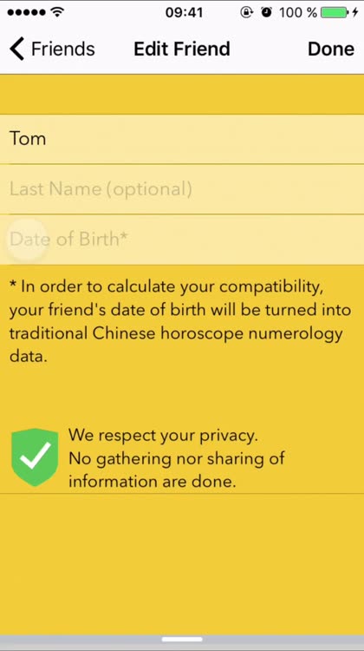Tap the alarm clock status icon
Viewport: 364px width, 651px height.
(x=267, y=12)
